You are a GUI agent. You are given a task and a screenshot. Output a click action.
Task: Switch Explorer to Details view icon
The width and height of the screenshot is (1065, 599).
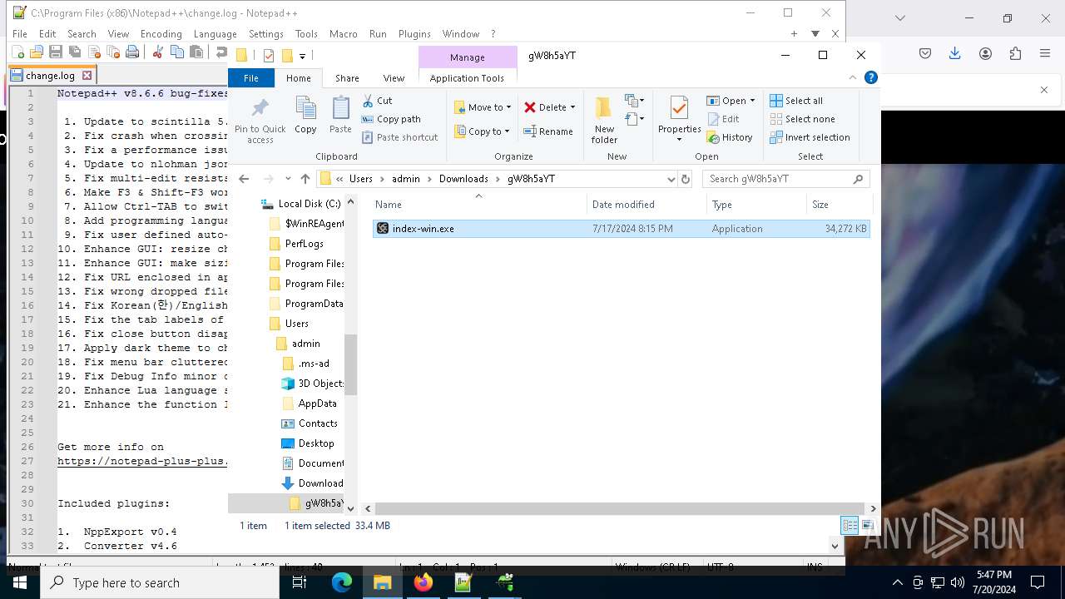pyautogui.click(x=850, y=526)
